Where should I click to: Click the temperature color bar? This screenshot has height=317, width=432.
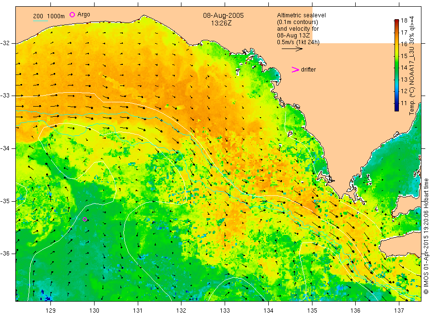396,65
